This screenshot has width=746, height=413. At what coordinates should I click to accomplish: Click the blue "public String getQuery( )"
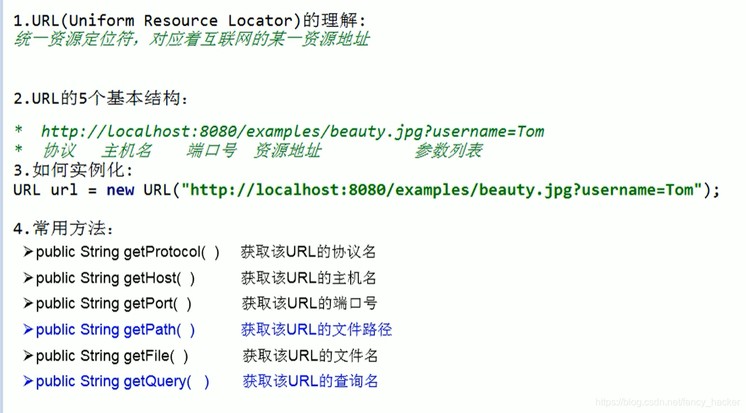pyautogui.click(x=123, y=382)
